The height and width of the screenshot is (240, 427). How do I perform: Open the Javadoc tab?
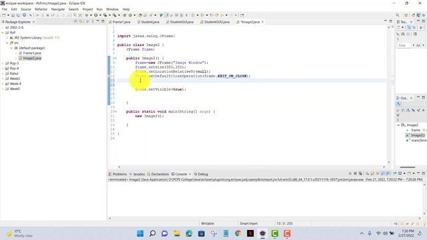pyautogui.click(x=137, y=174)
